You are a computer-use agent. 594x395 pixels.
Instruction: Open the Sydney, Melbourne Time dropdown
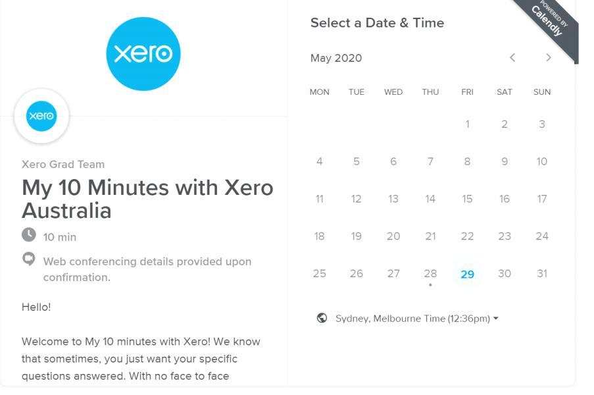pos(416,319)
